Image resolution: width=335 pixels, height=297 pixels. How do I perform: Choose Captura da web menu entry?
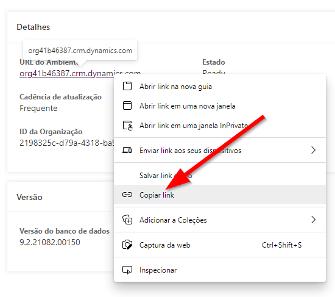(220, 245)
